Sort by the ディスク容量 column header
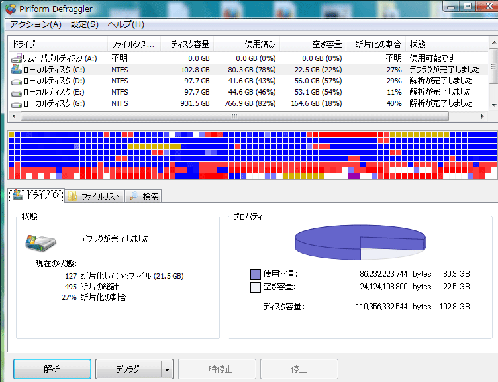Viewport: 498px width, 382px height. (x=187, y=44)
